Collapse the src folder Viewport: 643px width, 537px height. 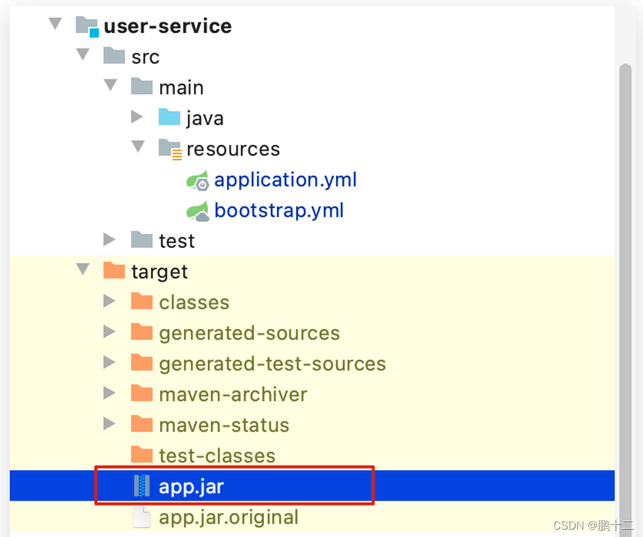point(82,54)
